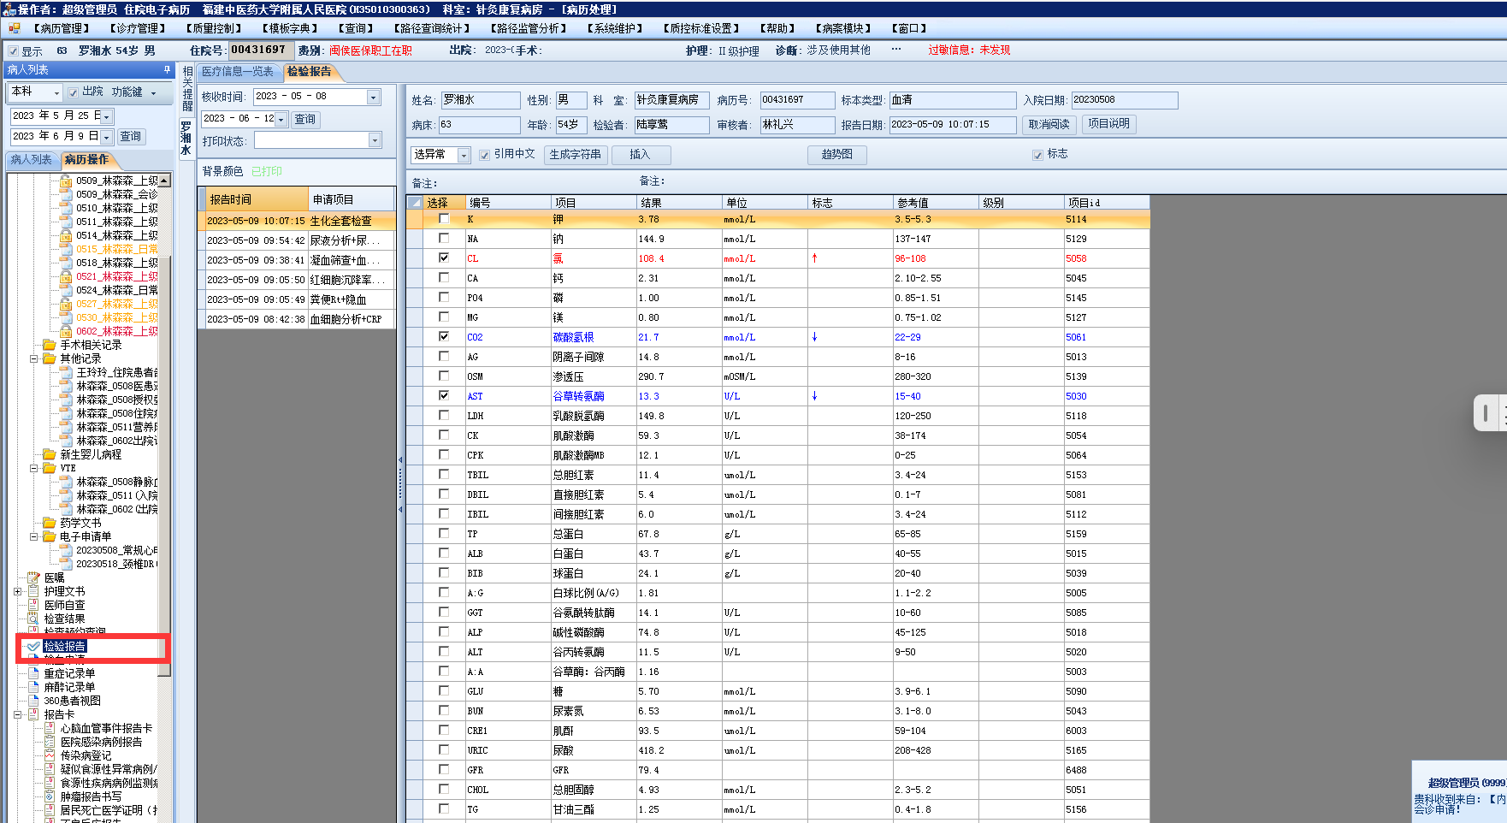Click the 麻醉记录单 document icon
1507x823 pixels.
[x=34, y=687]
